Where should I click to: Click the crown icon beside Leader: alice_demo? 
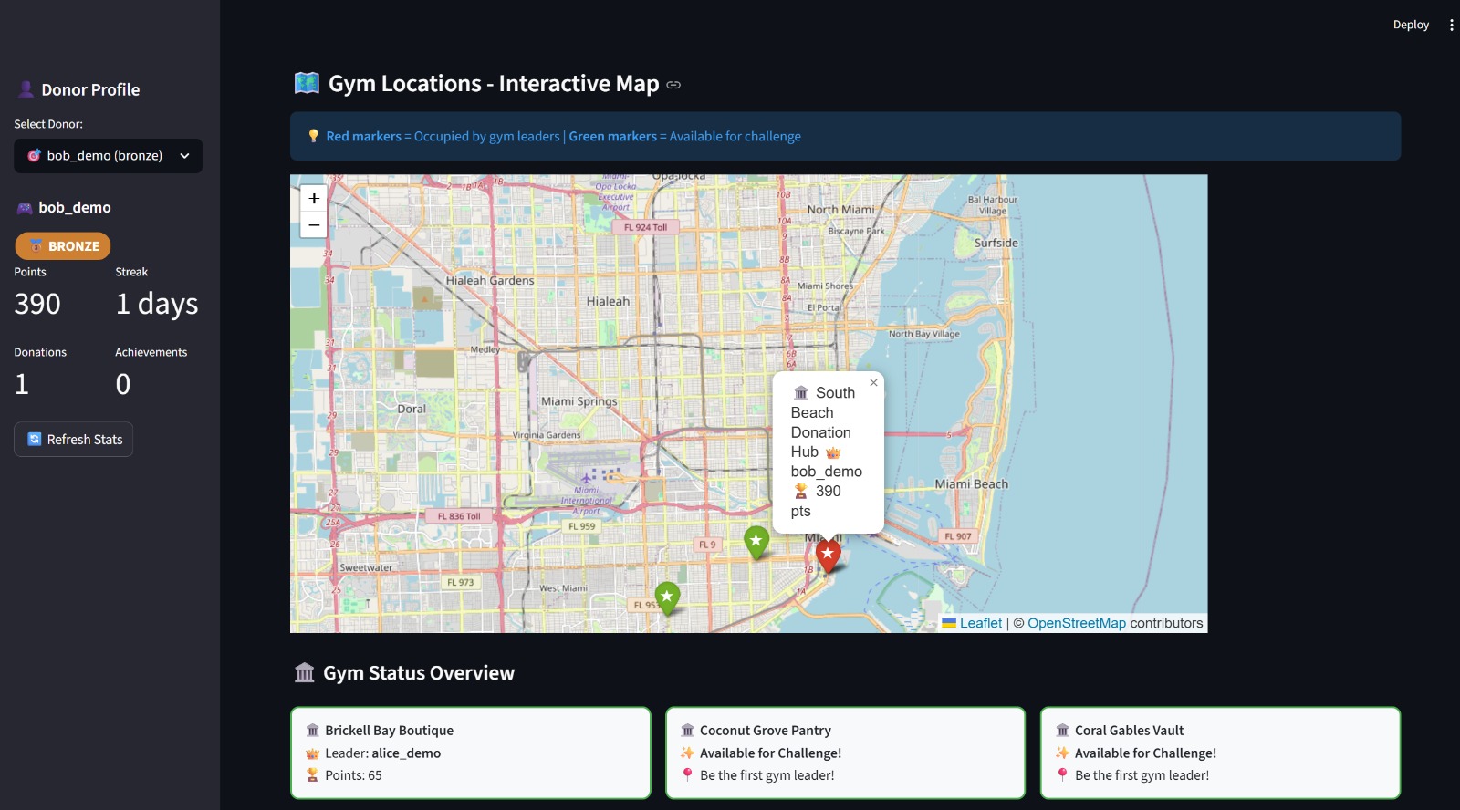click(312, 753)
